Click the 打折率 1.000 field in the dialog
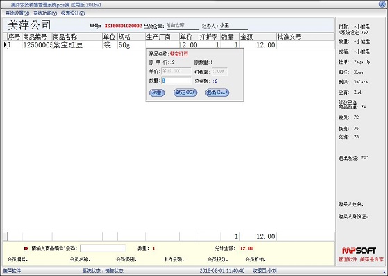Viewport: 388px width, 276px height. 219,72
